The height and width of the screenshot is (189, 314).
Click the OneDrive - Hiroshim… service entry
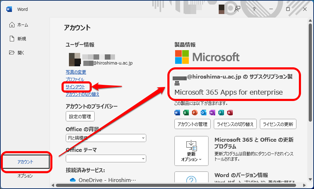(x=103, y=180)
